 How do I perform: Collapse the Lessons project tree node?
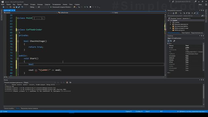(169, 20)
